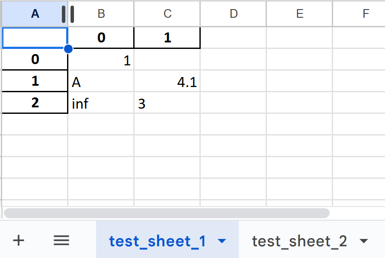Select the test_sheet_1 tab
The width and height of the screenshot is (385, 258).
point(157,241)
